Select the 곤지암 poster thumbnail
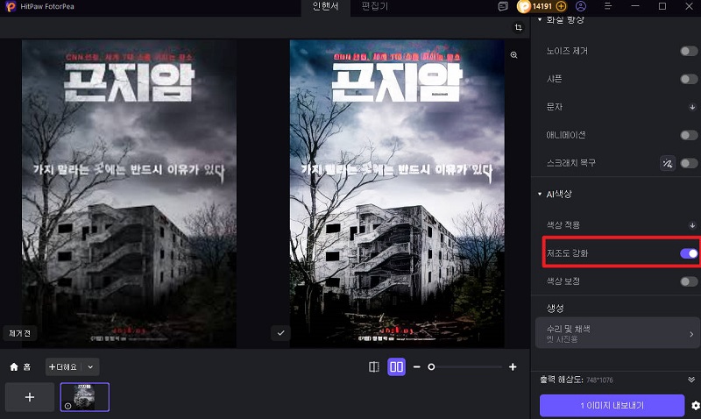Viewport: 701px width, 419px height. point(85,397)
